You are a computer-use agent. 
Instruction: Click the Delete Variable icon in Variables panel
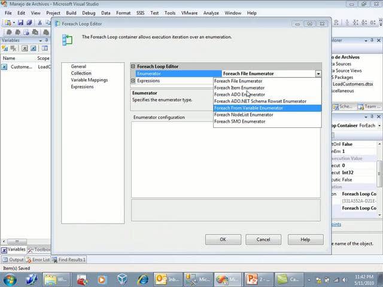(13, 48)
